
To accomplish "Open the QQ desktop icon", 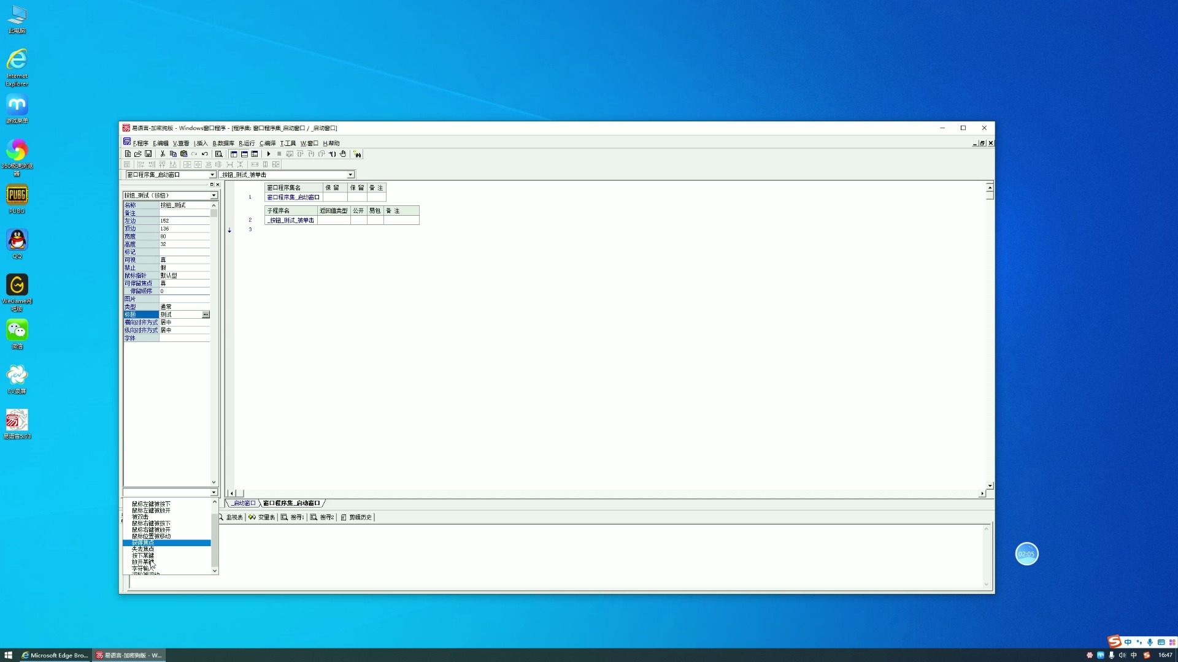I will (17, 244).
